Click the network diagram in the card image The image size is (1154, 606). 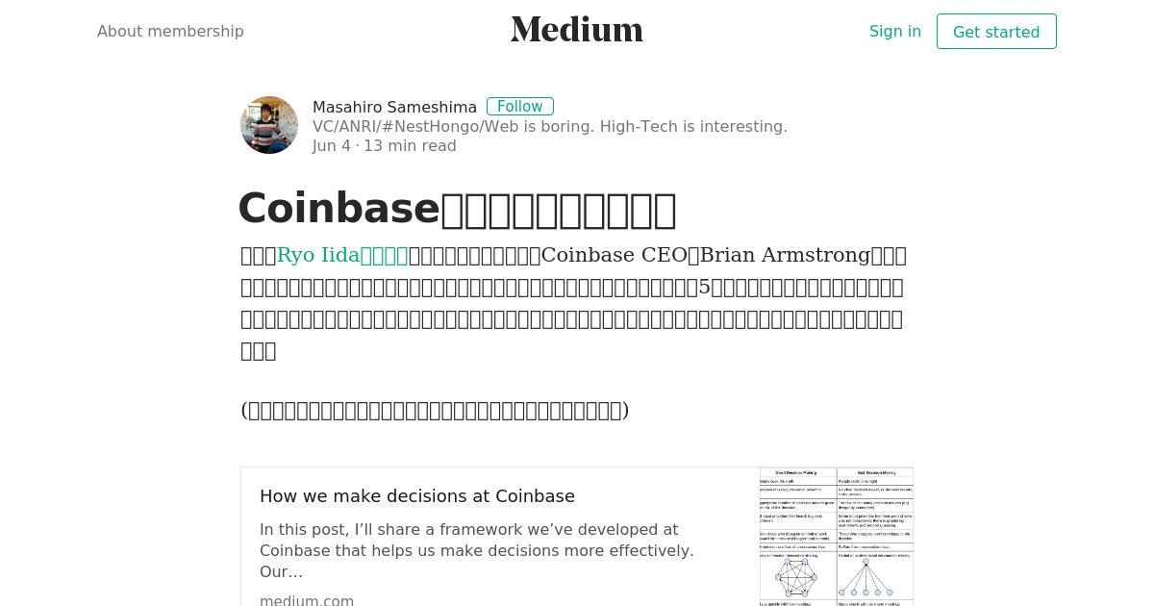[x=796, y=577]
